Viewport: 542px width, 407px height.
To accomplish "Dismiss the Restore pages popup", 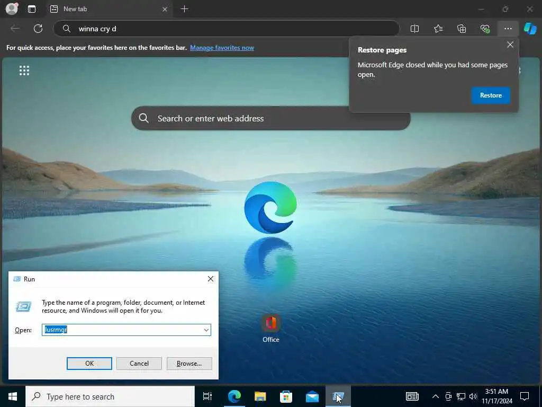I will pyautogui.click(x=510, y=45).
